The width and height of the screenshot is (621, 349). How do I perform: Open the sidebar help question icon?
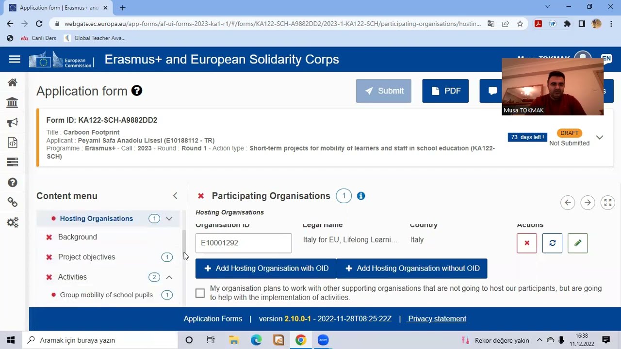point(13,182)
